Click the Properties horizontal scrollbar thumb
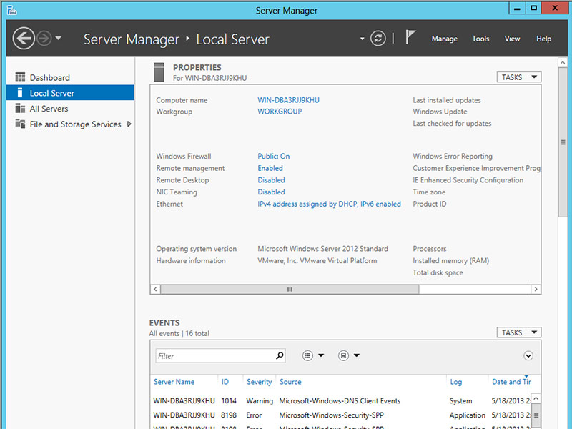This screenshot has height=429, width=572. (290, 290)
